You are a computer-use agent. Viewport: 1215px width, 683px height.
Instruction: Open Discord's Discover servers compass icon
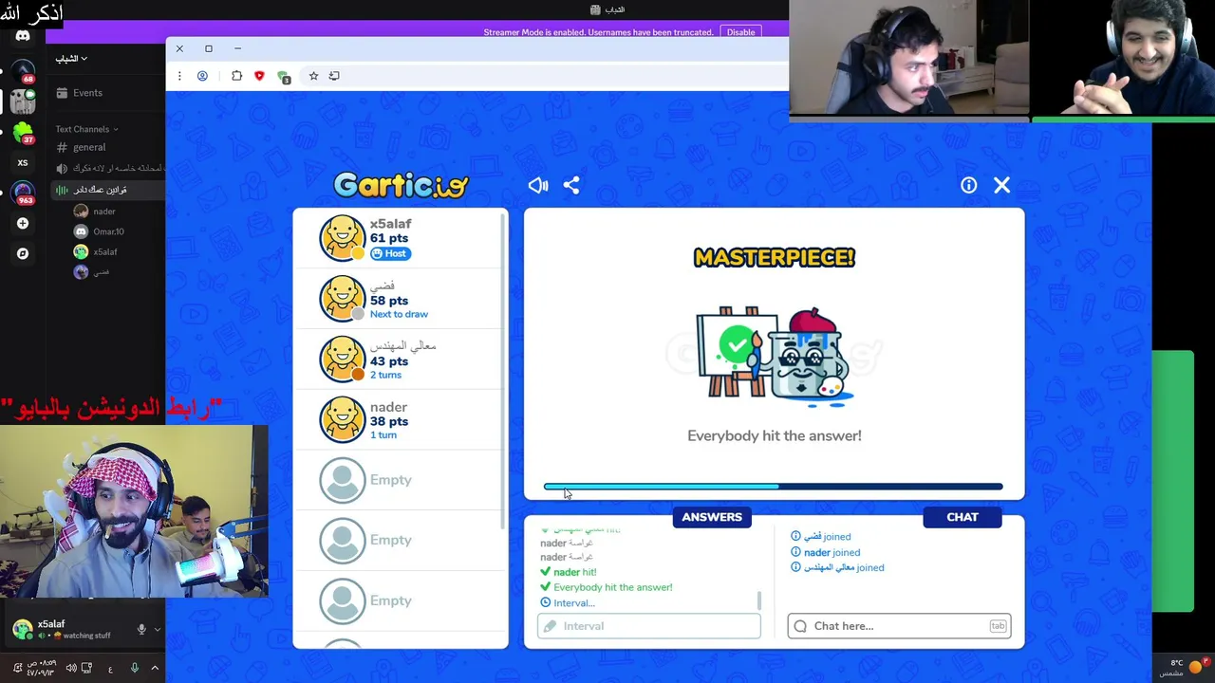23,253
